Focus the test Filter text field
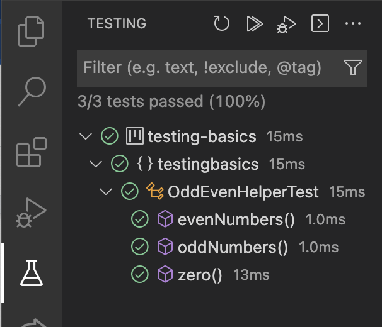The width and height of the screenshot is (382, 327). pos(208,67)
